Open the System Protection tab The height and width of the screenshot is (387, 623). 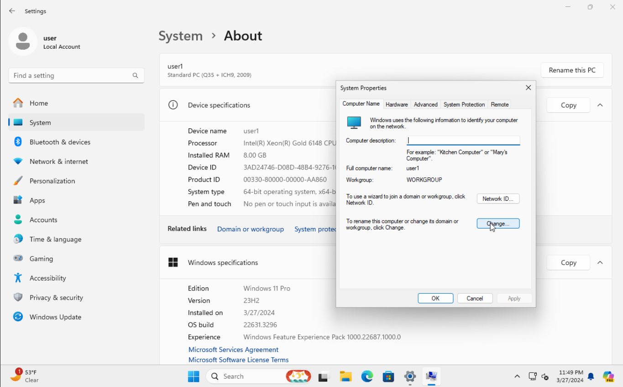click(464, 104)
